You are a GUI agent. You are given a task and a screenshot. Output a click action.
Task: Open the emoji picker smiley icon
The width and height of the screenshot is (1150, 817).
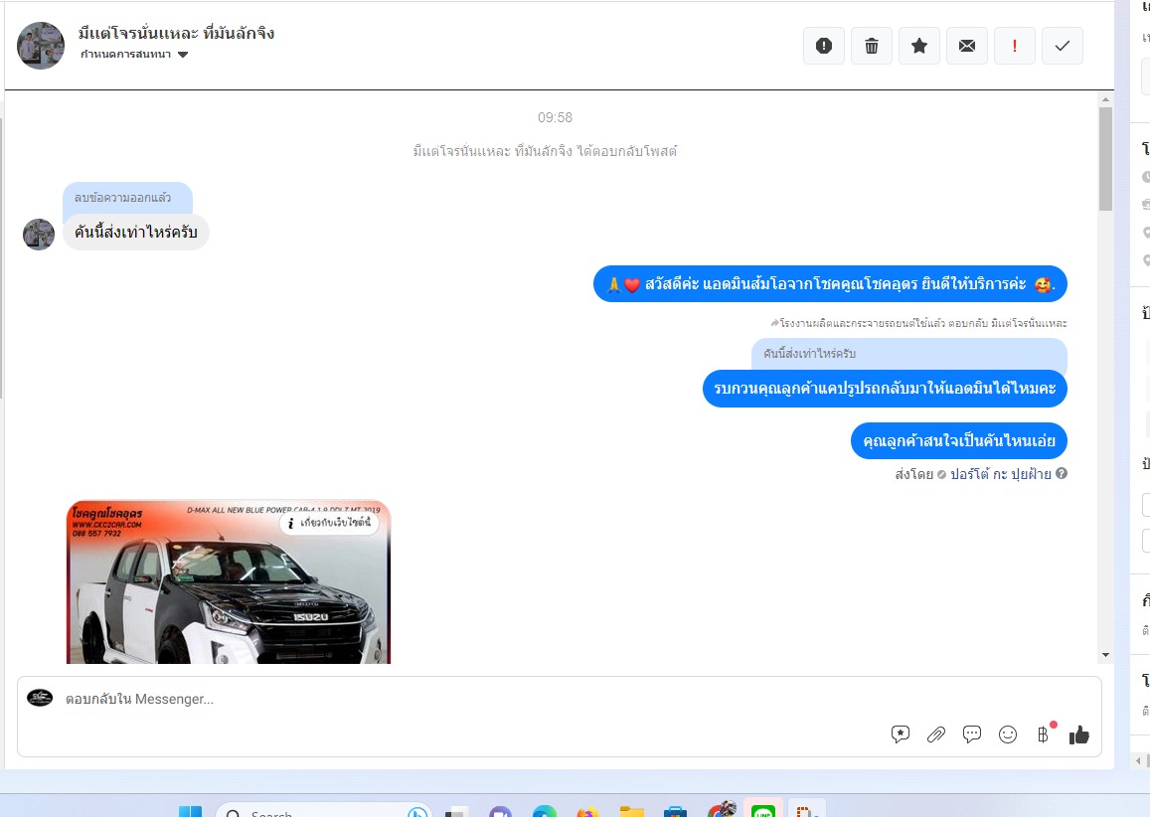[x=1008, y=735]
